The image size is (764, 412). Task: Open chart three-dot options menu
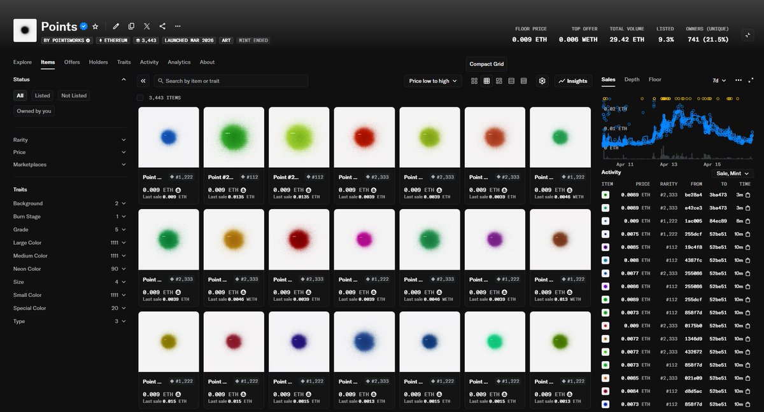(739, 80)
